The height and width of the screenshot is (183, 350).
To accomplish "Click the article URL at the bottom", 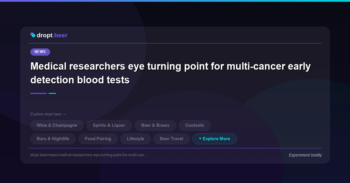I will tap(89, 155).
